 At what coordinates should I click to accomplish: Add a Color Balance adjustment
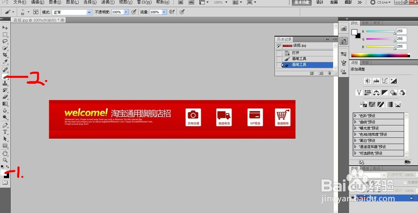[376, 93]
